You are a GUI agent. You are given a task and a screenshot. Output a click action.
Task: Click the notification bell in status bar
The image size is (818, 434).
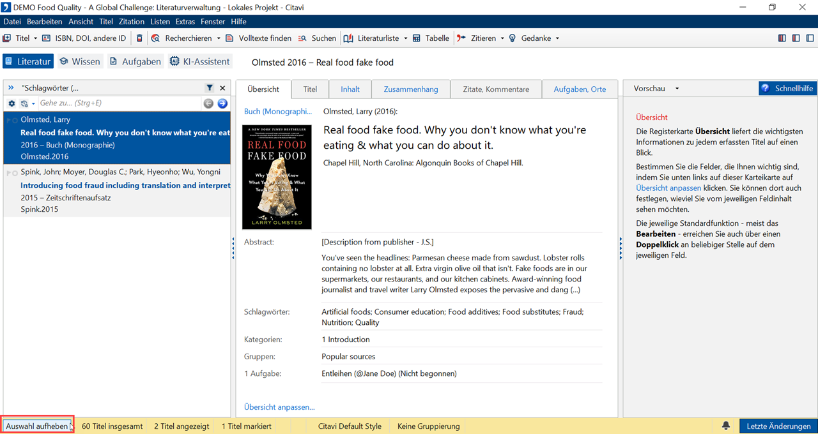[726, 426]
